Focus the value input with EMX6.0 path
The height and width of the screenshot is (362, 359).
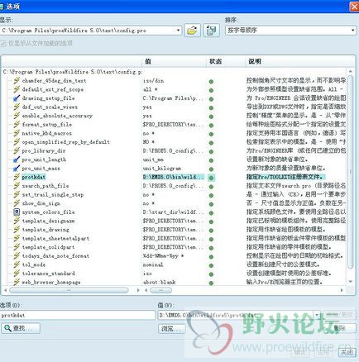[x=236, y=315]
